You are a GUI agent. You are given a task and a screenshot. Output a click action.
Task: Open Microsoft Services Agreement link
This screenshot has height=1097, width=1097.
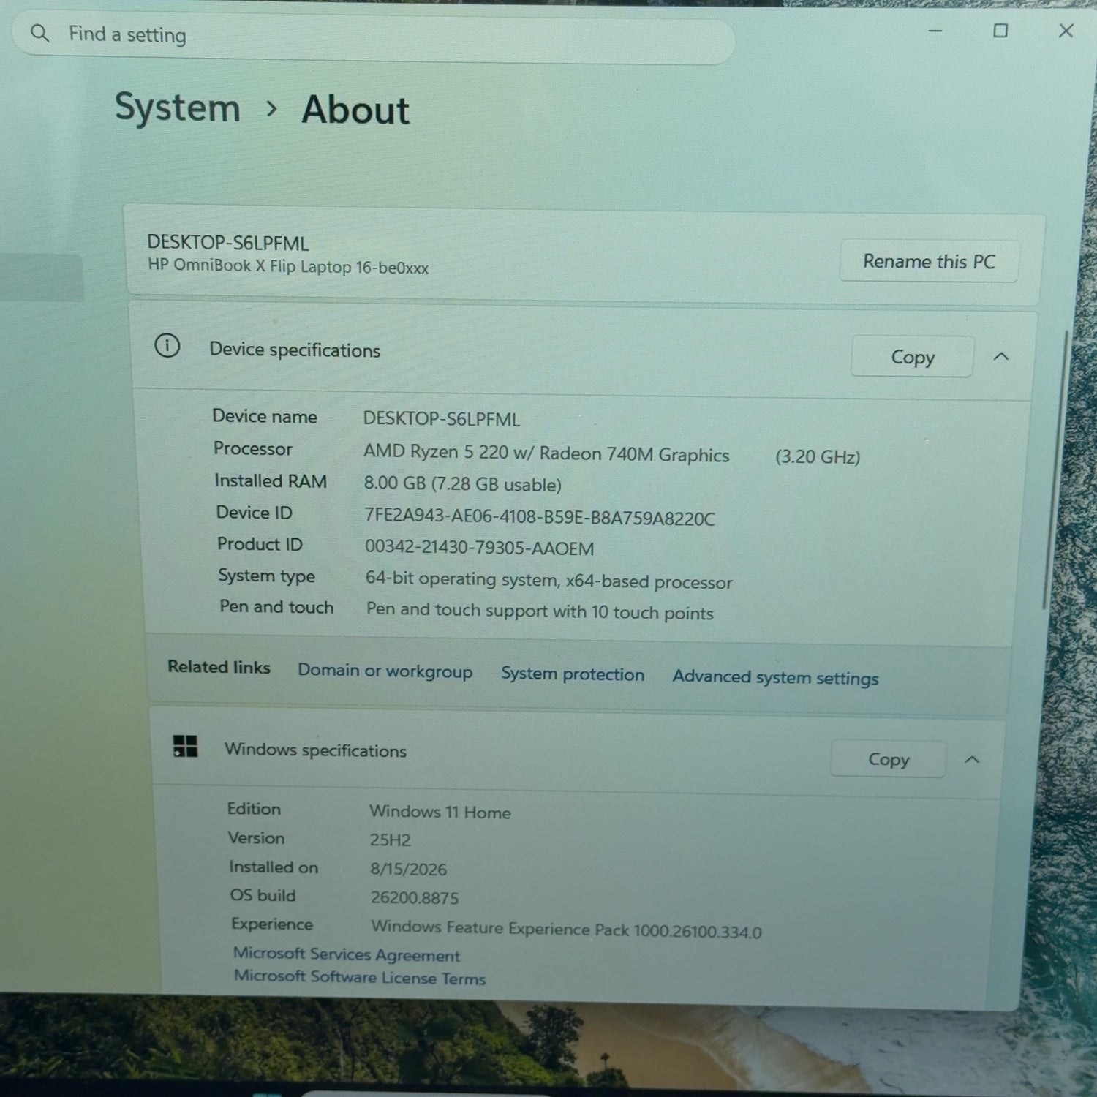(x=347, y=954)
